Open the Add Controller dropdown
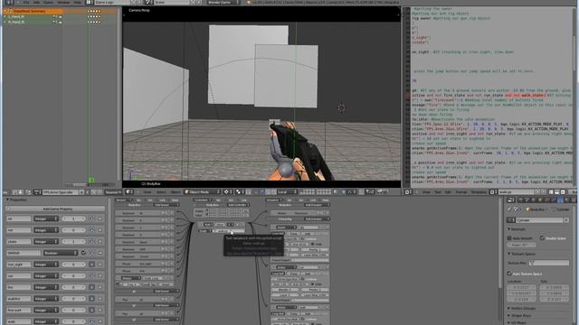 (238, 205)
